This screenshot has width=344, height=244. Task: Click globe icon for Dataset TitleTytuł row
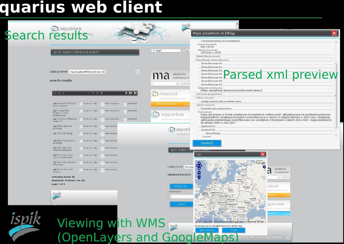tap(102, 104)
